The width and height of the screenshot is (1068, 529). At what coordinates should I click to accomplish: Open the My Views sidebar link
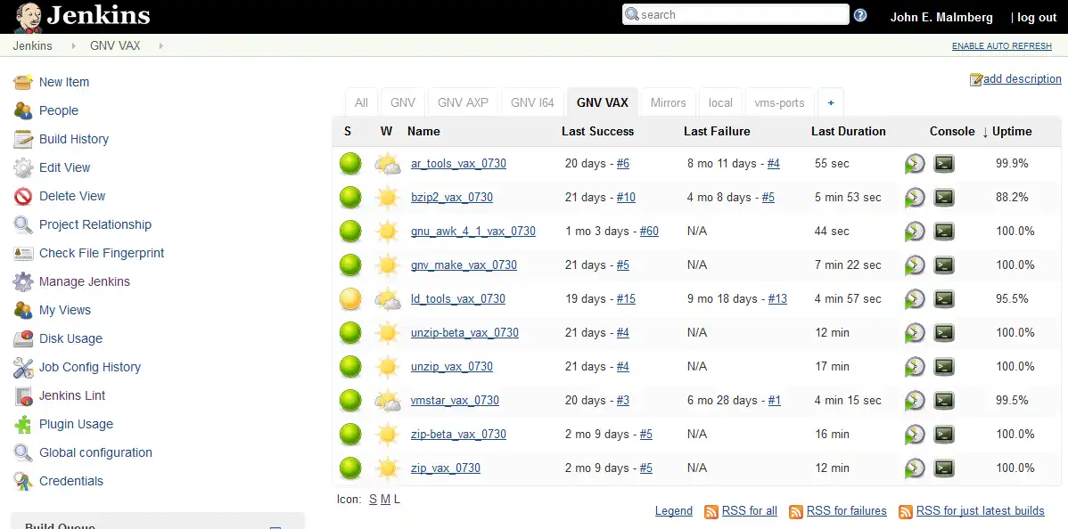click(x=65, y=310)
